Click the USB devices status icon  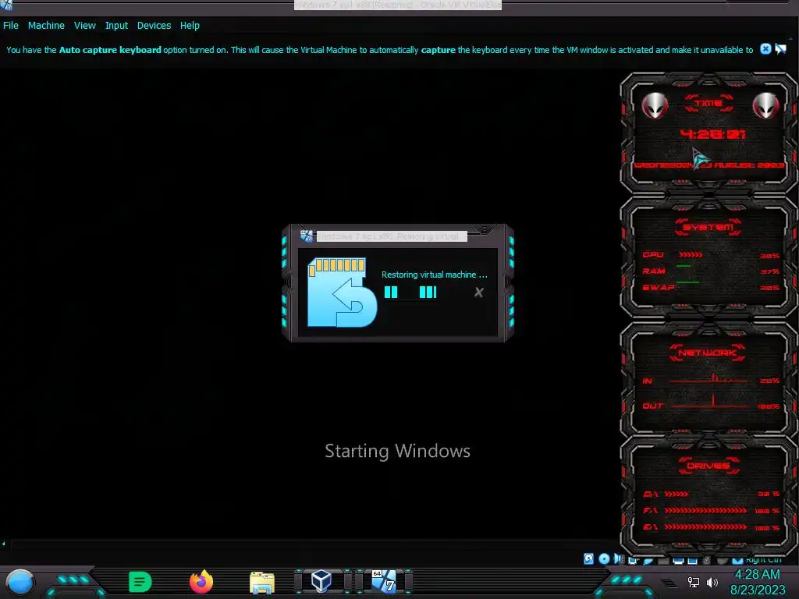(648, 561)
